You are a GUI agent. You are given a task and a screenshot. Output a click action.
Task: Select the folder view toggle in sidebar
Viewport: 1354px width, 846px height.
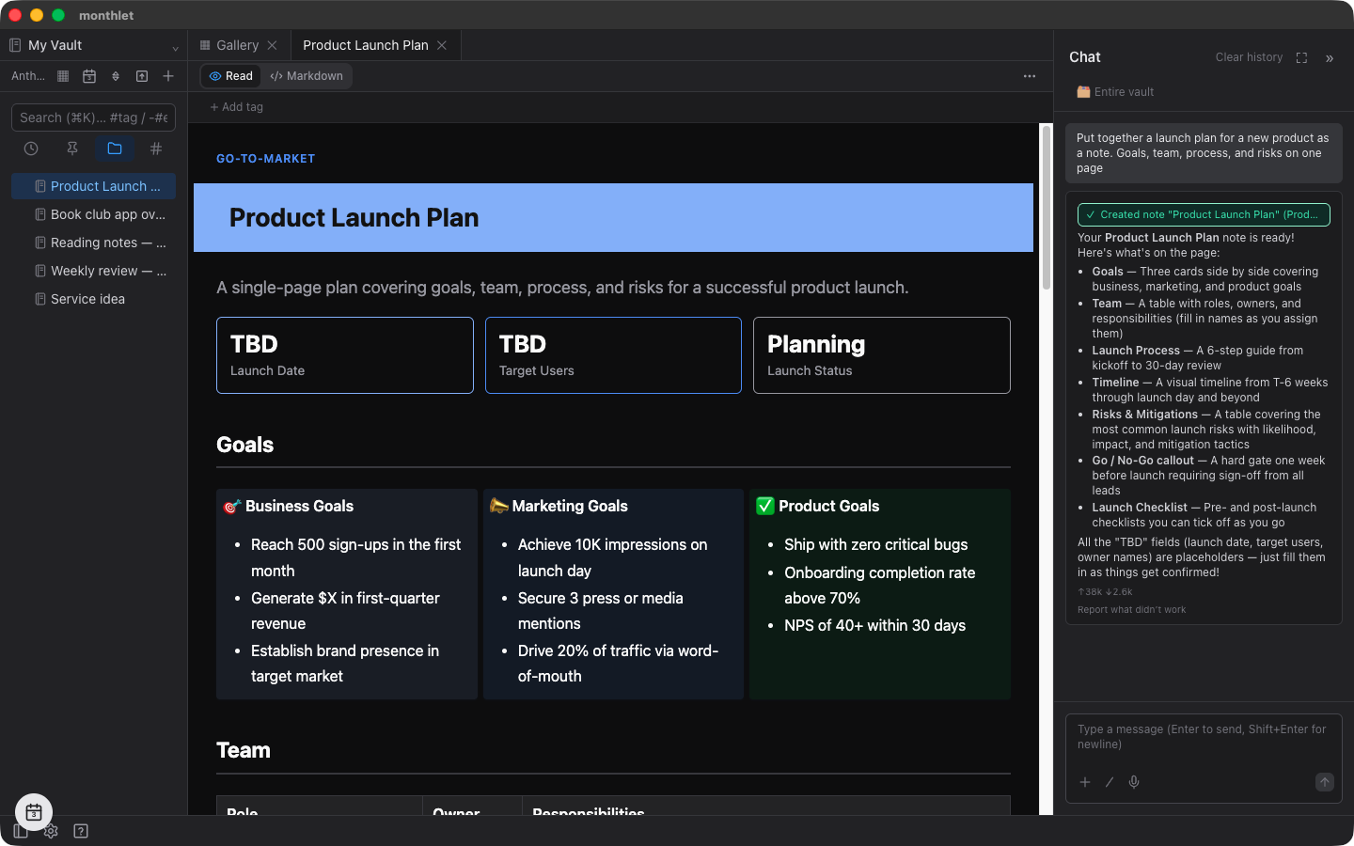[x=115, y=149]
